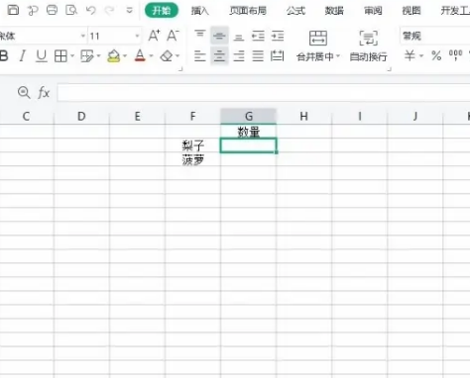The width and height of the screenshot is (470, 378).
Task: Apply red font color
Action: tap(140, 55)
